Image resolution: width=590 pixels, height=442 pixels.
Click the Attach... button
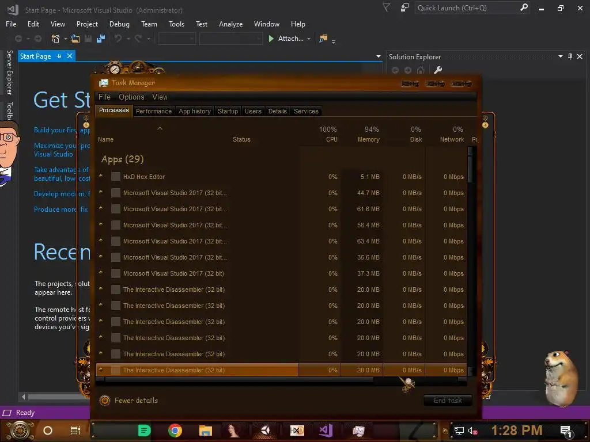290,39
